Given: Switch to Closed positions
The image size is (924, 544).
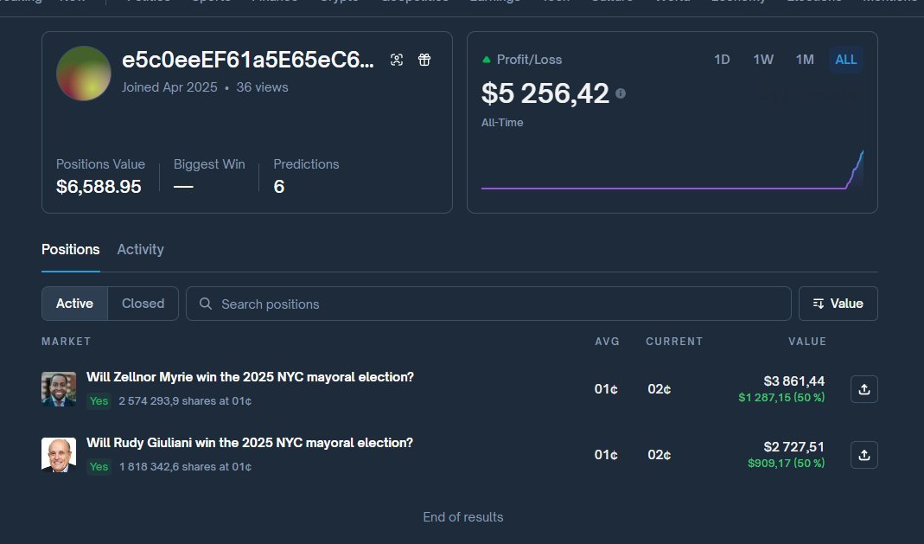Looking at the screenshot, I should tap(143, 304).
